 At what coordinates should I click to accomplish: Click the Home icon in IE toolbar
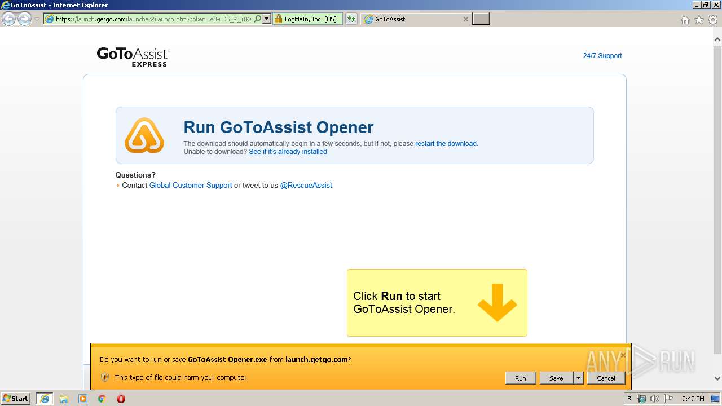coord(685,20)
